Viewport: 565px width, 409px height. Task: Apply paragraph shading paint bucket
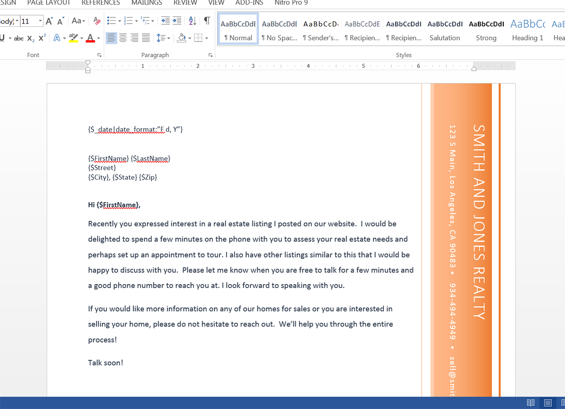181,38
